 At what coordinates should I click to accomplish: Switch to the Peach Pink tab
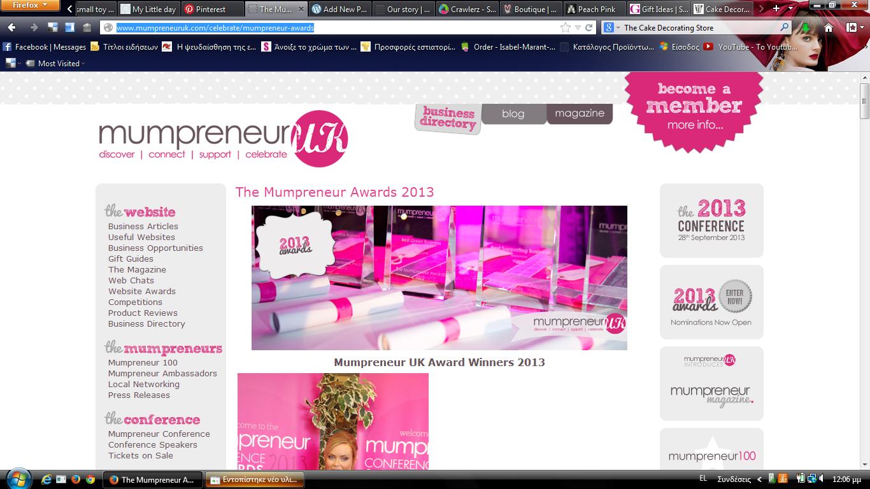click(595, 9)
